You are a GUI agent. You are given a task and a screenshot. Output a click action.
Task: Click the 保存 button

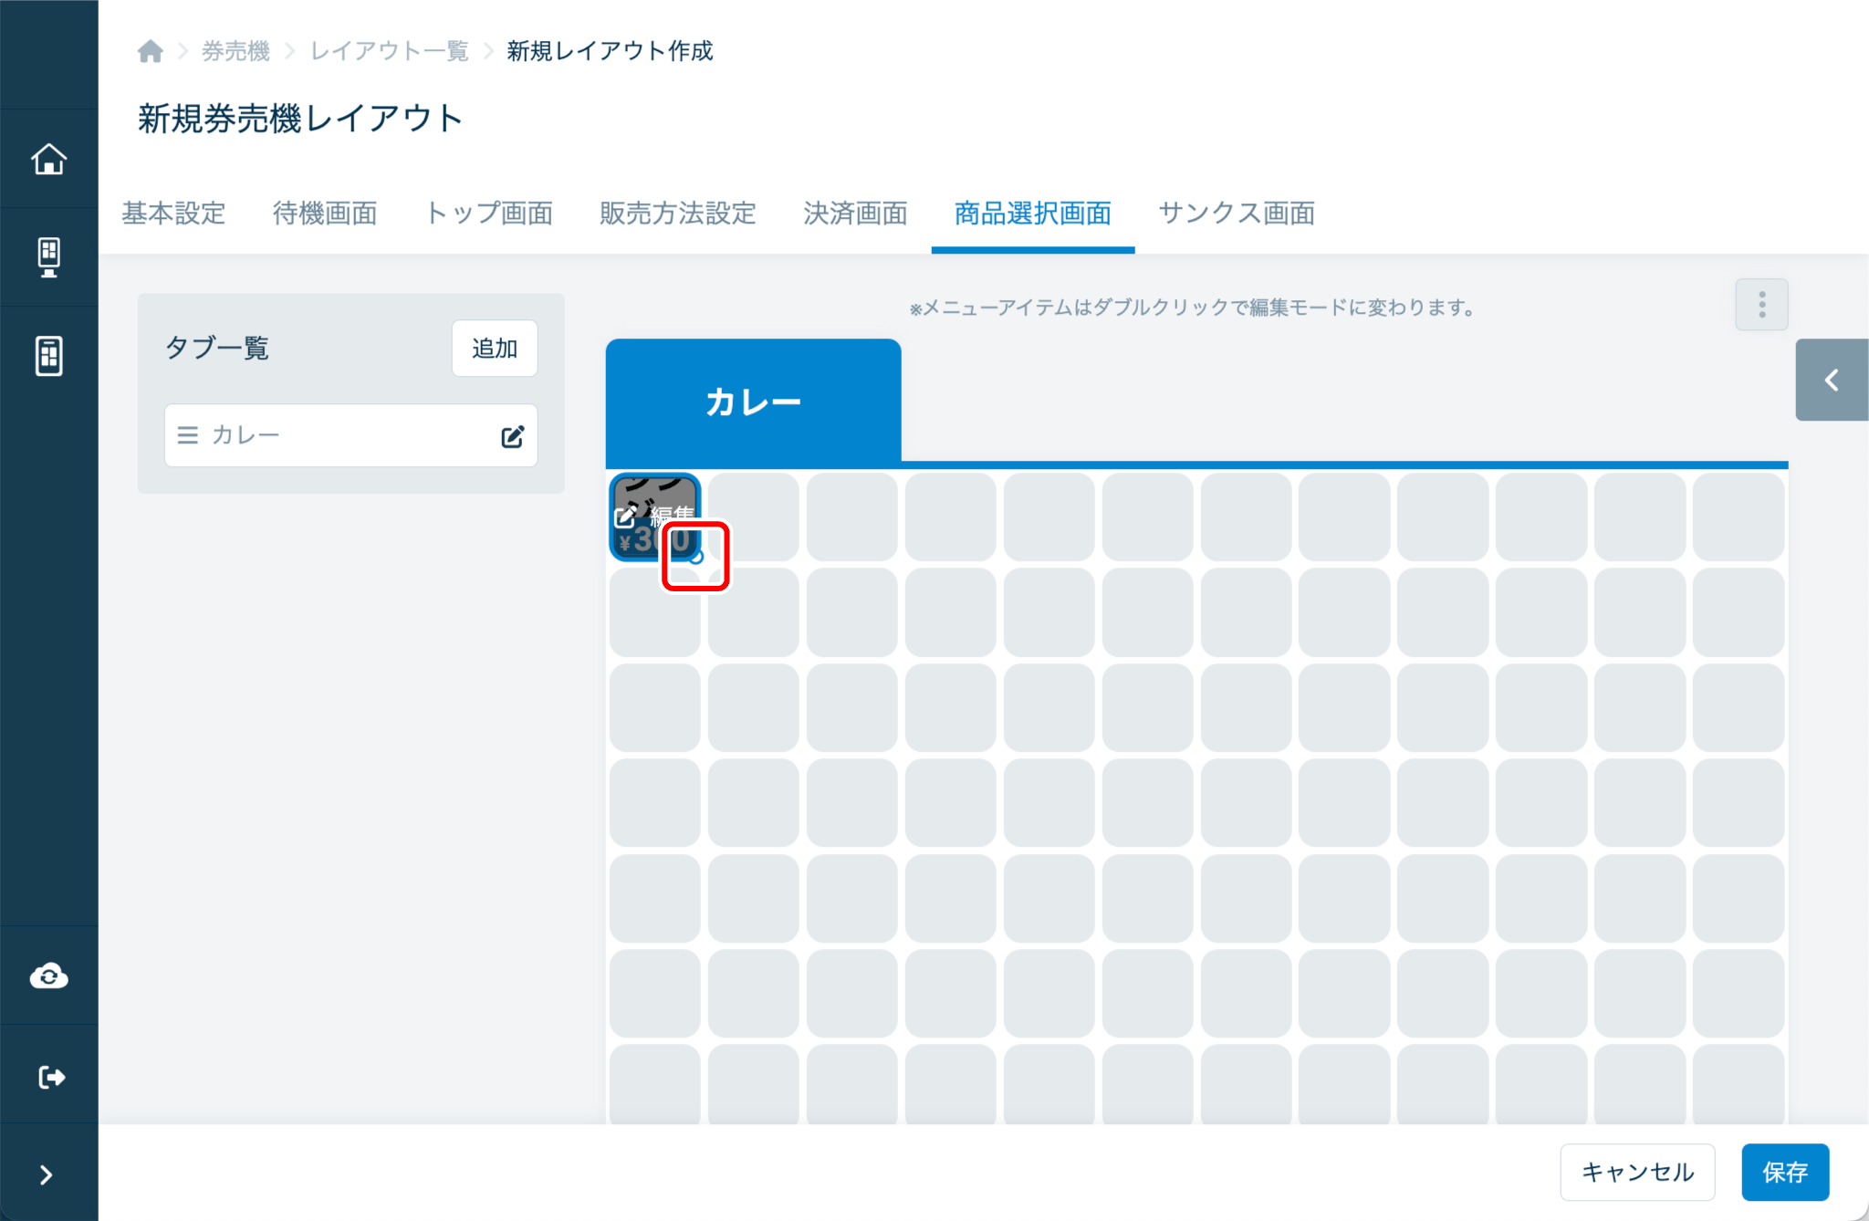click(1784, 1172)
